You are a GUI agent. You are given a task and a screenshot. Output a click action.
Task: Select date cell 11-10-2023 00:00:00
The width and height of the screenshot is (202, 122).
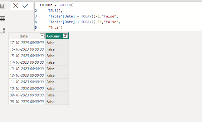coord(27,82)
